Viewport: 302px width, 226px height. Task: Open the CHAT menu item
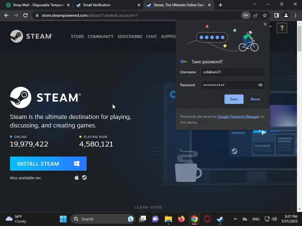pos(151,36)
